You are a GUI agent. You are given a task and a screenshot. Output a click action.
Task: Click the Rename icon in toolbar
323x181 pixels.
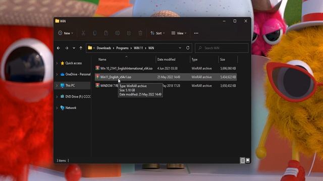point(118,33)
